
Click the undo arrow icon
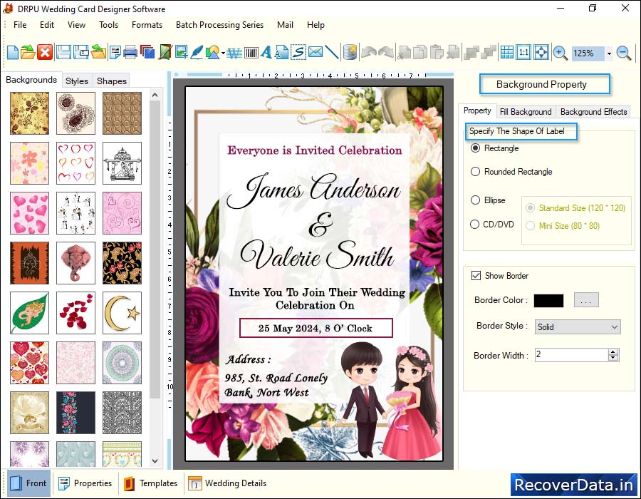(369, 52)
